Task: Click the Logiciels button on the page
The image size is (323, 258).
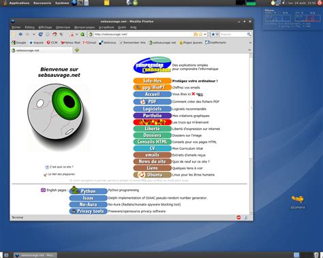Action: (152, 109)
